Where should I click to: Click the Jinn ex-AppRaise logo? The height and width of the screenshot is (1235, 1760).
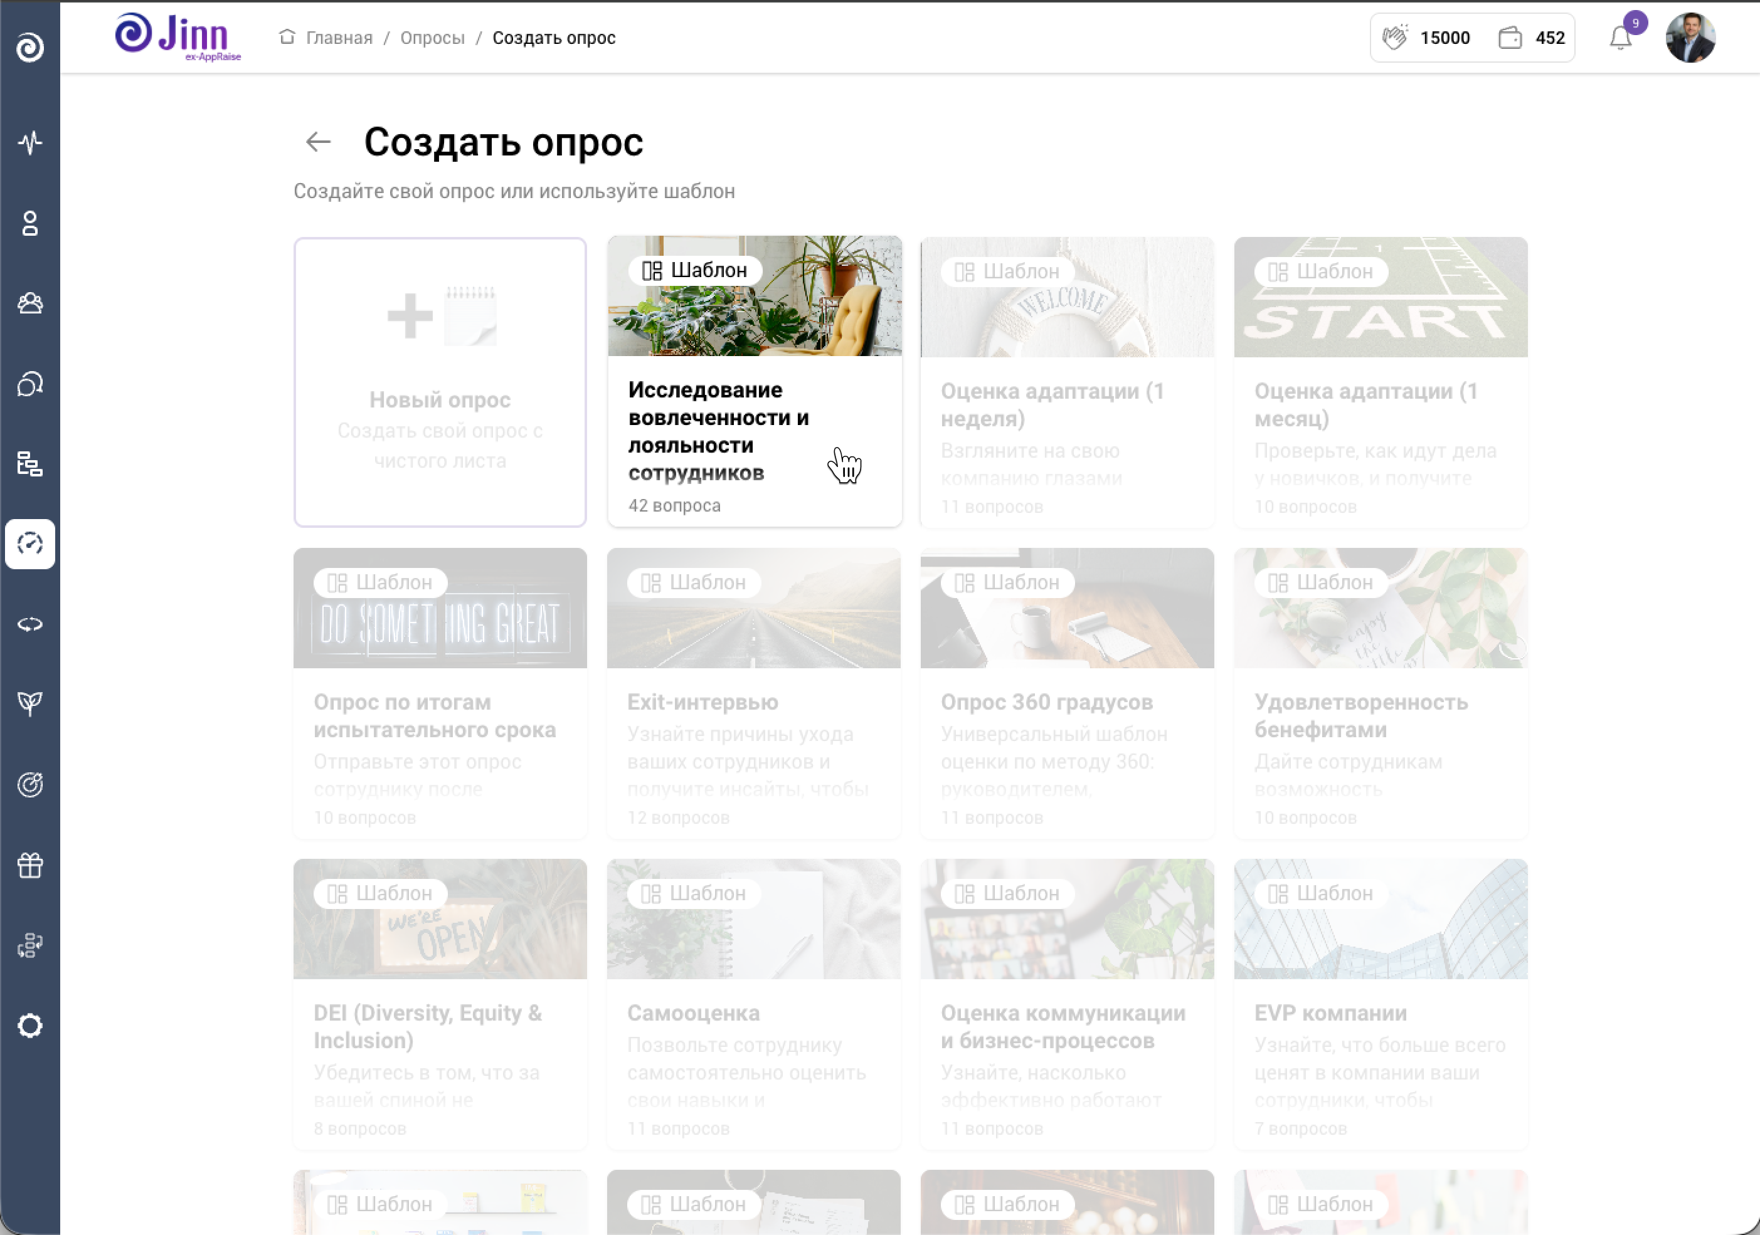point(178,37)
